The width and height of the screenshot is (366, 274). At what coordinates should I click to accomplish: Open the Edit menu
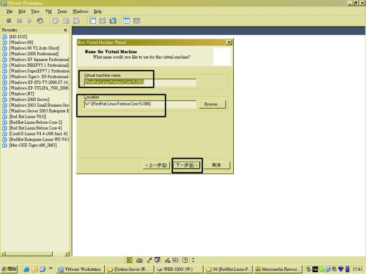pos(22,11)
